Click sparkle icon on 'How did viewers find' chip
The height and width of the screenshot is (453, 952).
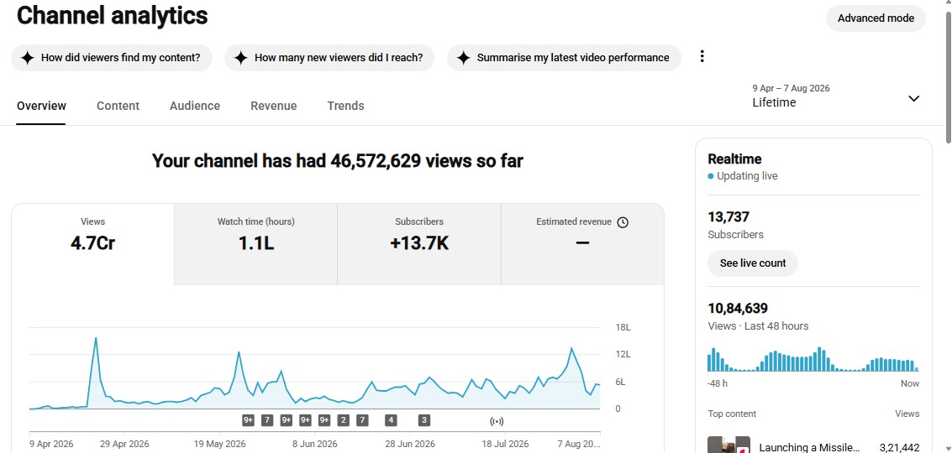(28, 58)
